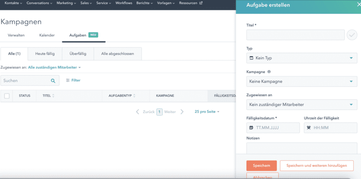Expand the Keine Kampagne dropdown
This screenshot has height=179, width=361.
302,82
